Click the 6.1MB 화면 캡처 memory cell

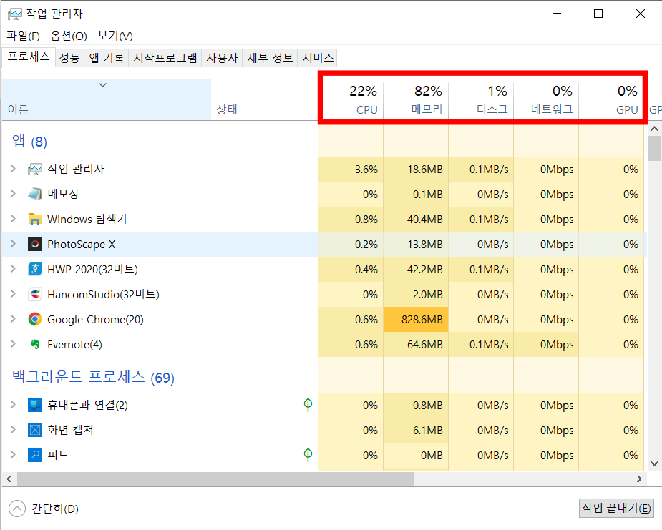pos(416,431)
